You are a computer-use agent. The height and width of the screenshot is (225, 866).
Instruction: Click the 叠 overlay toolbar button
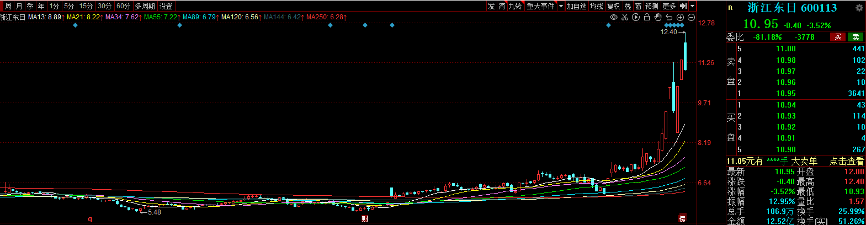(628, 6)
